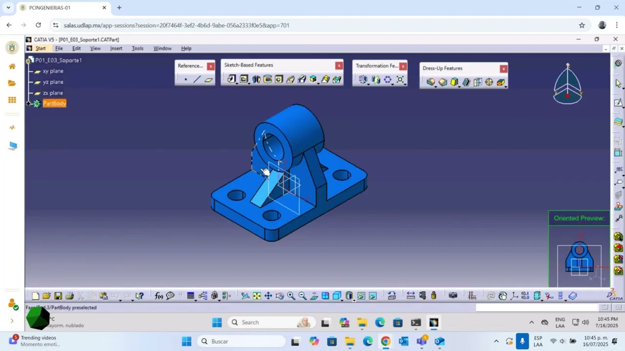The width and height of the screenshot is (625, 351).
Task: Close the Dress-Up Features toolbar
Action: (x=503, y=69)
